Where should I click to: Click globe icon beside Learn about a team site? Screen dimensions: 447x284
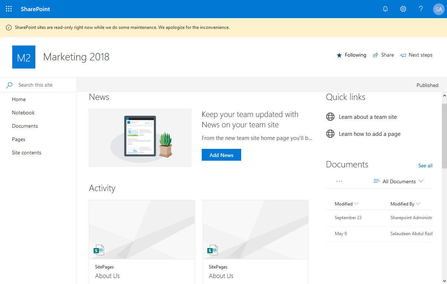coord(330,117)
